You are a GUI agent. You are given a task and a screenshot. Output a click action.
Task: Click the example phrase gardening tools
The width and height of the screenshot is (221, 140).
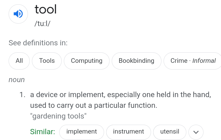(58, 116)
